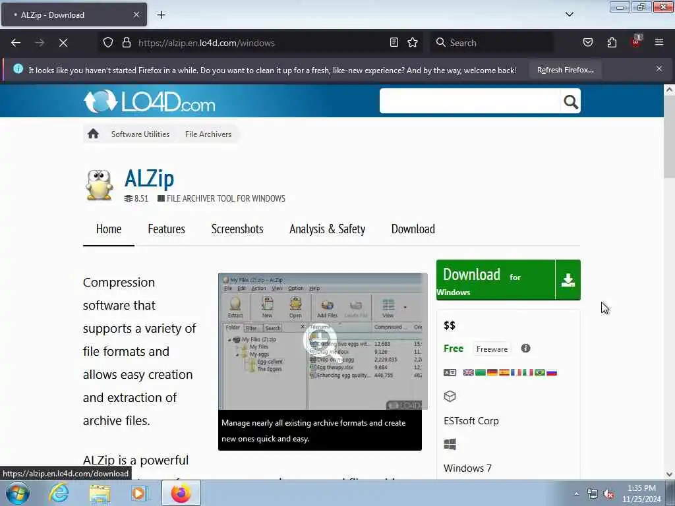Open Windows Explorer from taskbar
The image size is (675, 506).
[100, 493]
